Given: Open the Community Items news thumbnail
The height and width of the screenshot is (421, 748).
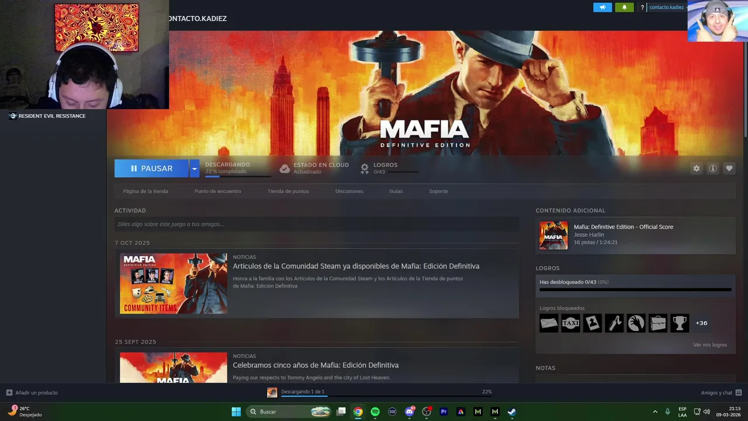Looking at the screenshot, I should click(x=174, y=284).
